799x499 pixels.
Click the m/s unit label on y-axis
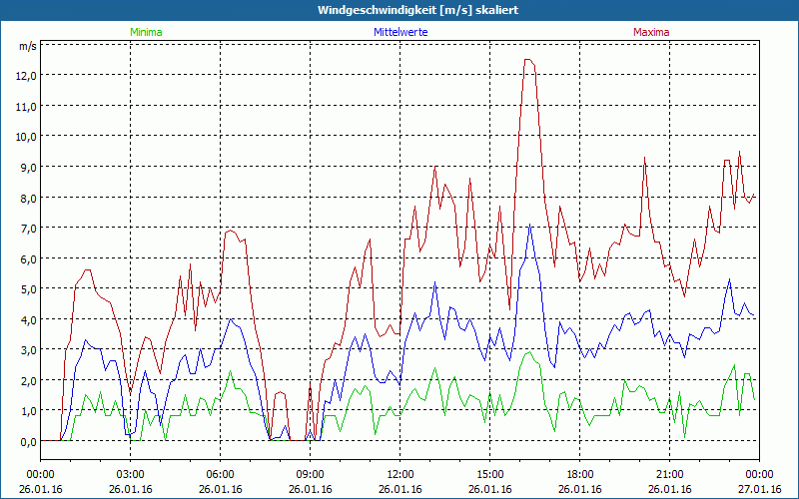pyautogui.click(x=27, y=46)
